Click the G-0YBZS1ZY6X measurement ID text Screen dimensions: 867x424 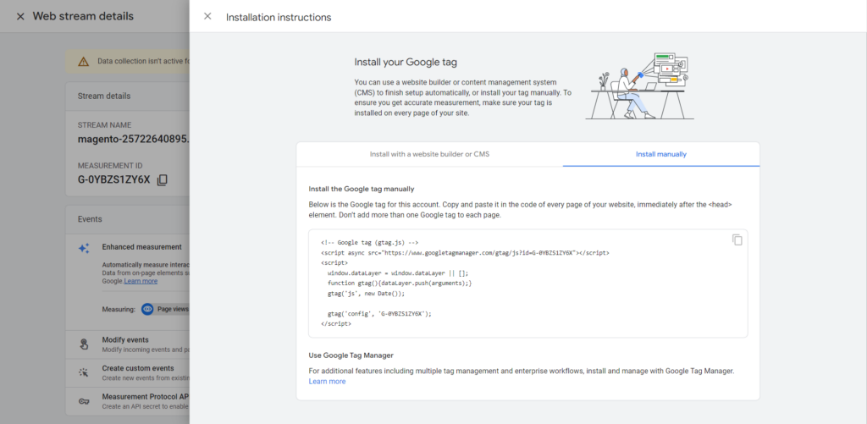114,179
